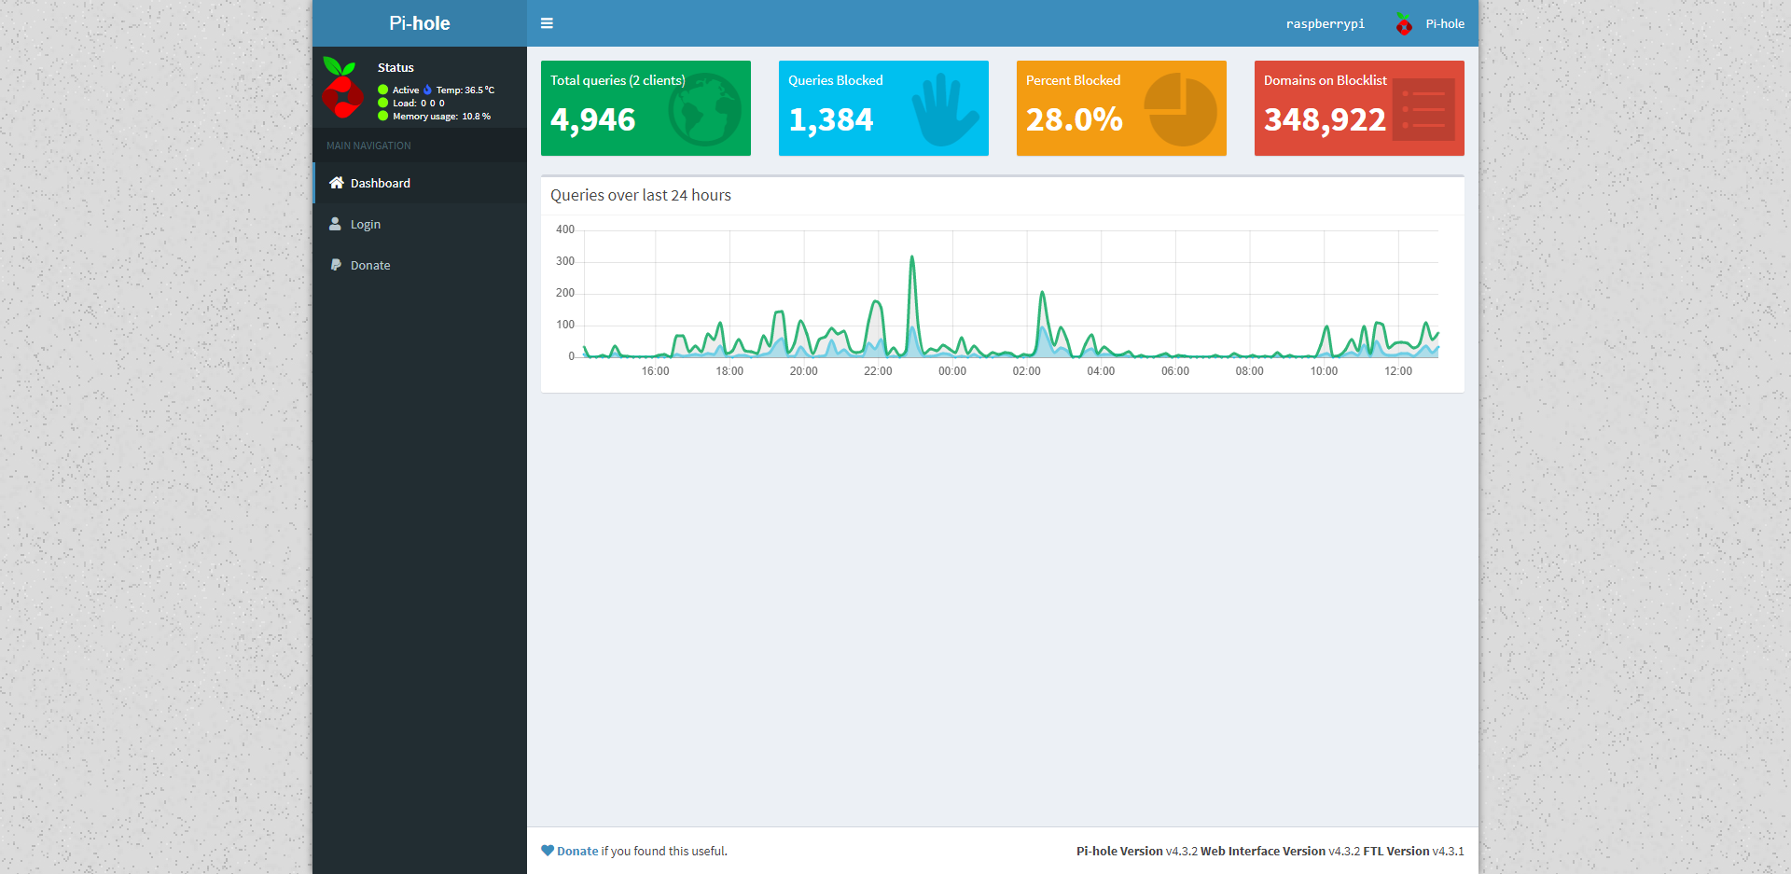Click the MAIN NAVIGATION header label
1791x874 pixels.
(368, 146)
